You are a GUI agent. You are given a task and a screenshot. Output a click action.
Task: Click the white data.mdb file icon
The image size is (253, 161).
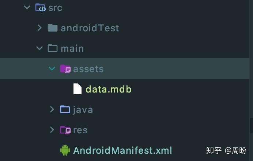77,89
